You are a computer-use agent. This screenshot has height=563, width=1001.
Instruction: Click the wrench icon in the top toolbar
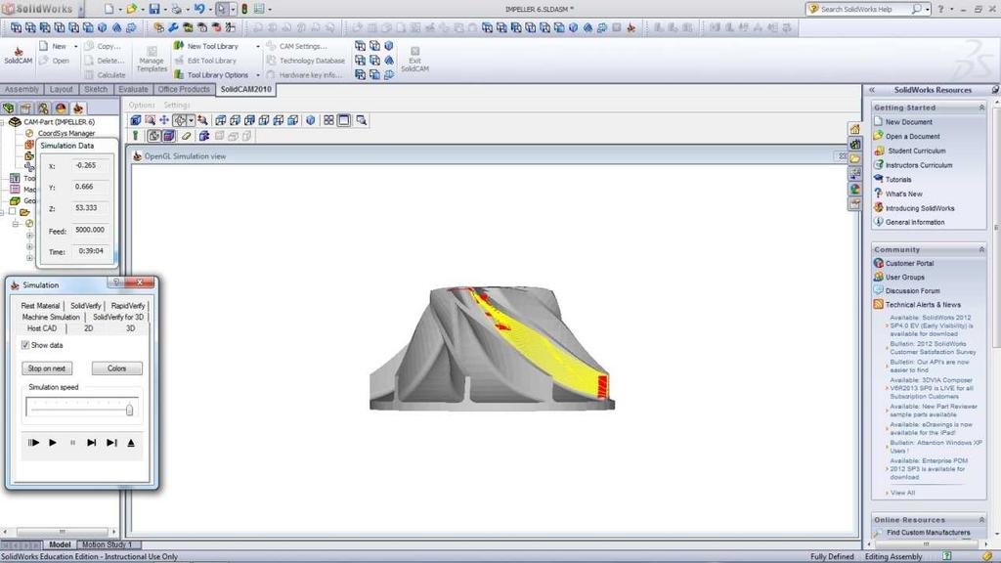click(x=173, y=27)
